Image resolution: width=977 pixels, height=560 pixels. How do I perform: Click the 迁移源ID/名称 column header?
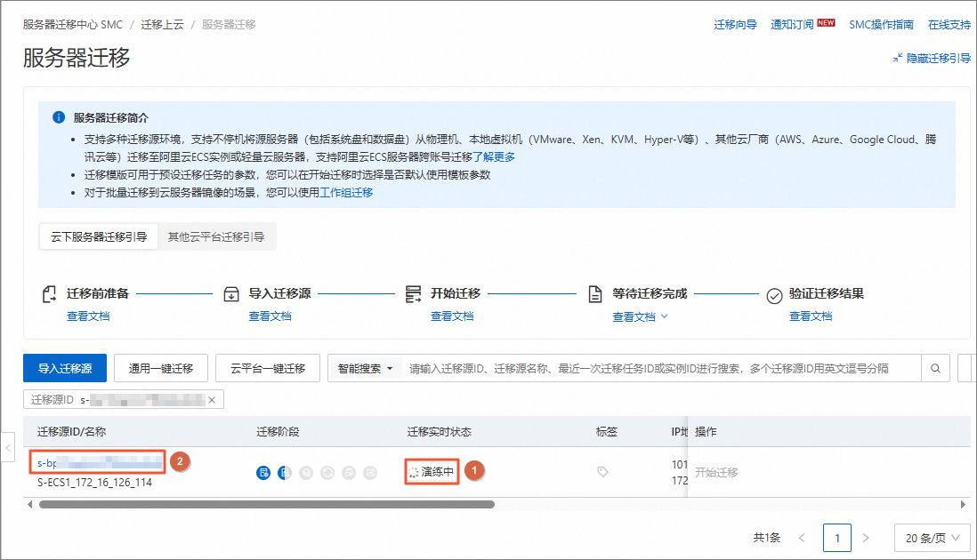point(72,431)
